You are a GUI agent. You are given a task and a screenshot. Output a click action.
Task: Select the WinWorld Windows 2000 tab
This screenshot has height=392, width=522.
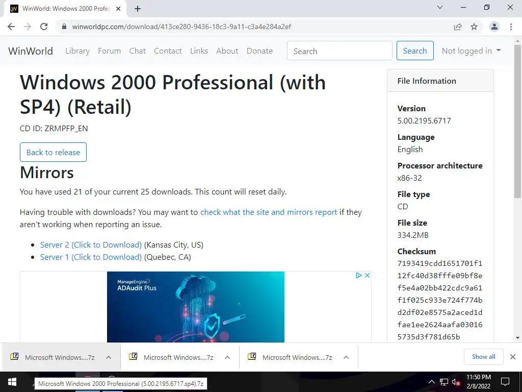[65, 9]
